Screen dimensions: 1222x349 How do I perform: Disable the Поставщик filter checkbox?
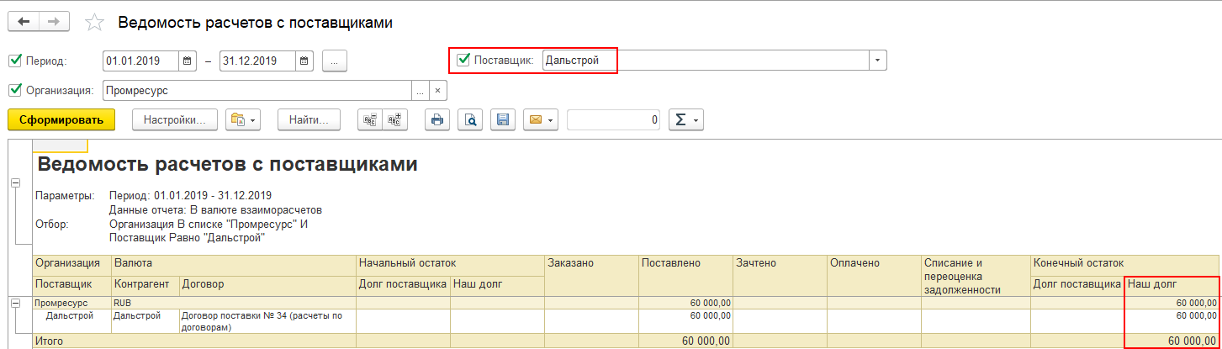pos(463,60)
